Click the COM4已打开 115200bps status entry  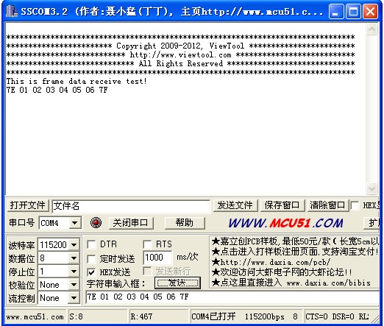coord(246,316)
